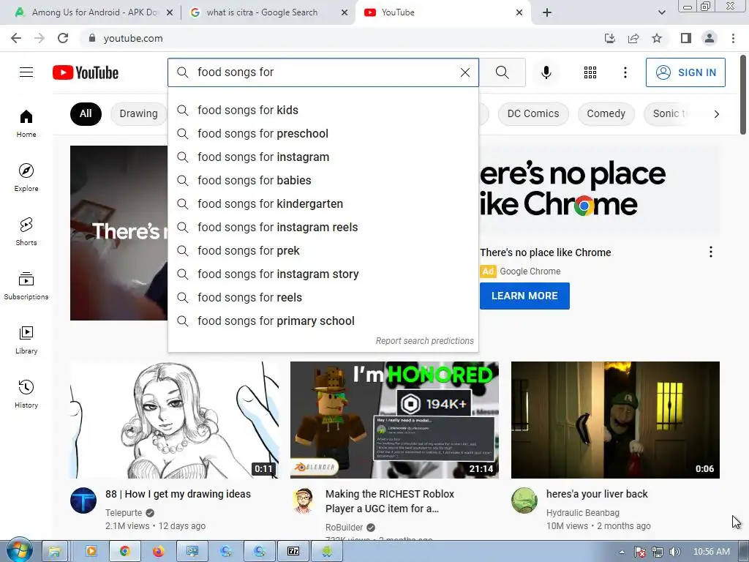The width and height of the screenshot is (749, 562).
Task: Open 7-Zip from taskbar
Action: (293, 552)
